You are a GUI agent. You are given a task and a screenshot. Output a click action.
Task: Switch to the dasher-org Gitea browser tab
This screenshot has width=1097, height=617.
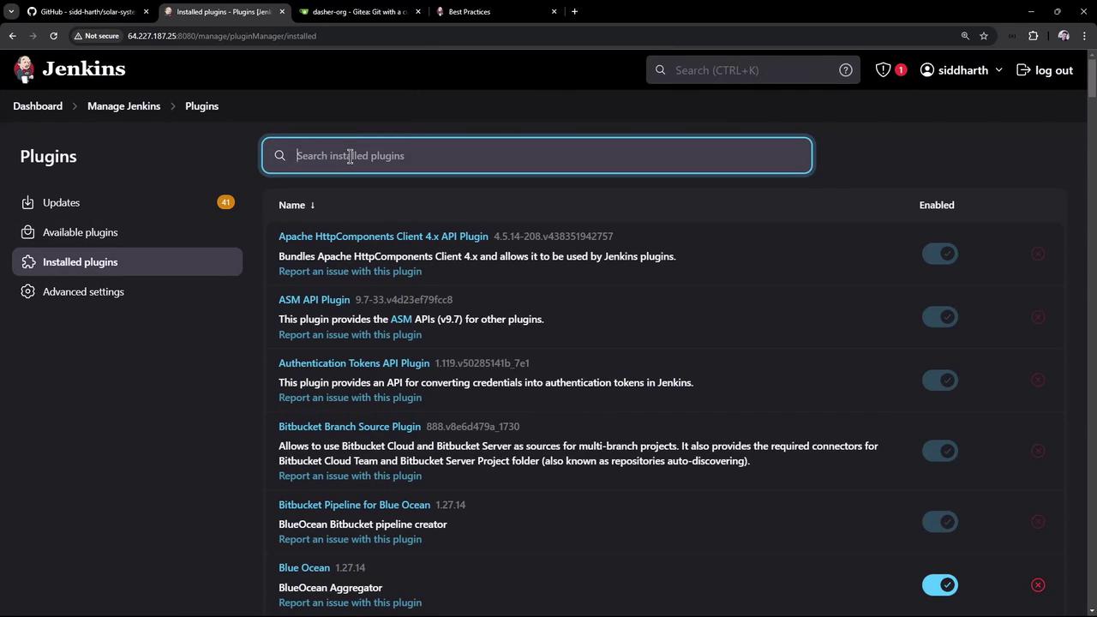point(358,12)
